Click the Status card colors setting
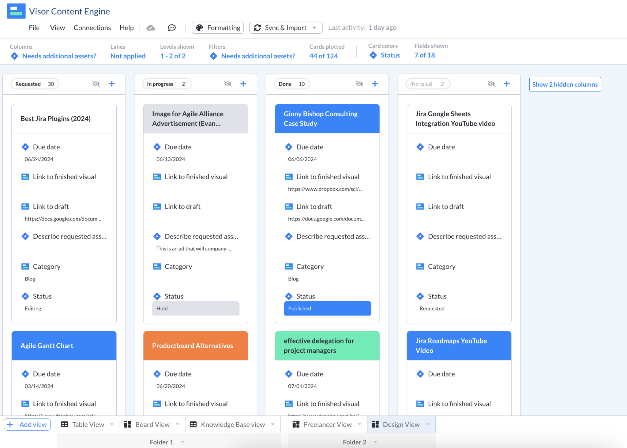Image resolution: width=627 pixels, height=448 pixels. (390, 55)
